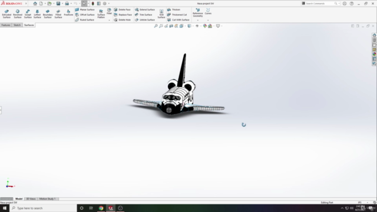Viewport: 377px width, 212px height.
Task: Click the Thicken command
Action: tap(174, 9)
